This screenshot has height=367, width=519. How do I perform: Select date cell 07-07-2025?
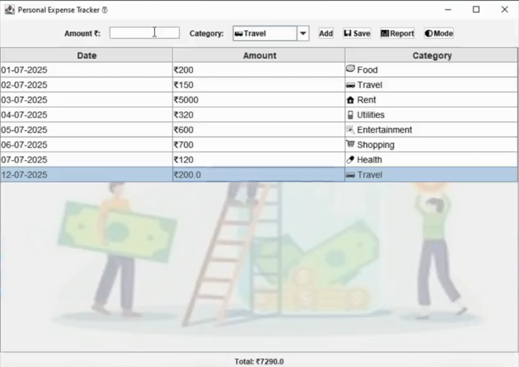(87, 160)
